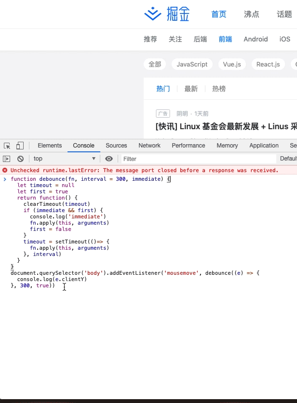Open the top context dropdown

64,159
